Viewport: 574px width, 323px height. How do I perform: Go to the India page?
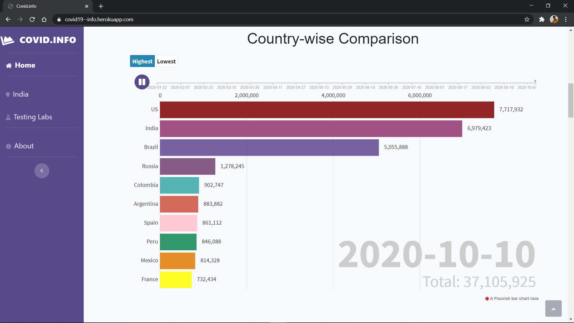pyautogui.click(x=21, y=94)
